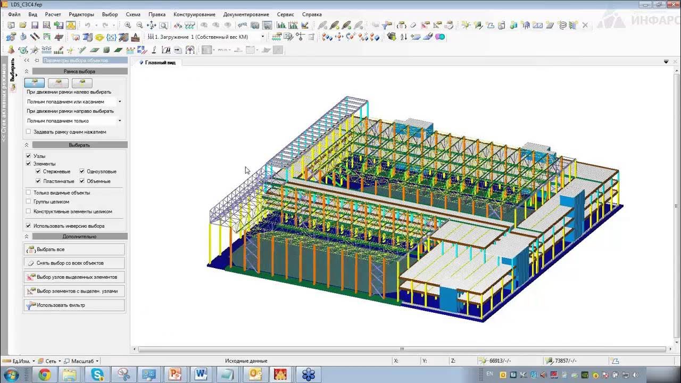Viewport: 681px width, 383px height.
Task: Open the Документирование menu
Action: coord(246,14)
